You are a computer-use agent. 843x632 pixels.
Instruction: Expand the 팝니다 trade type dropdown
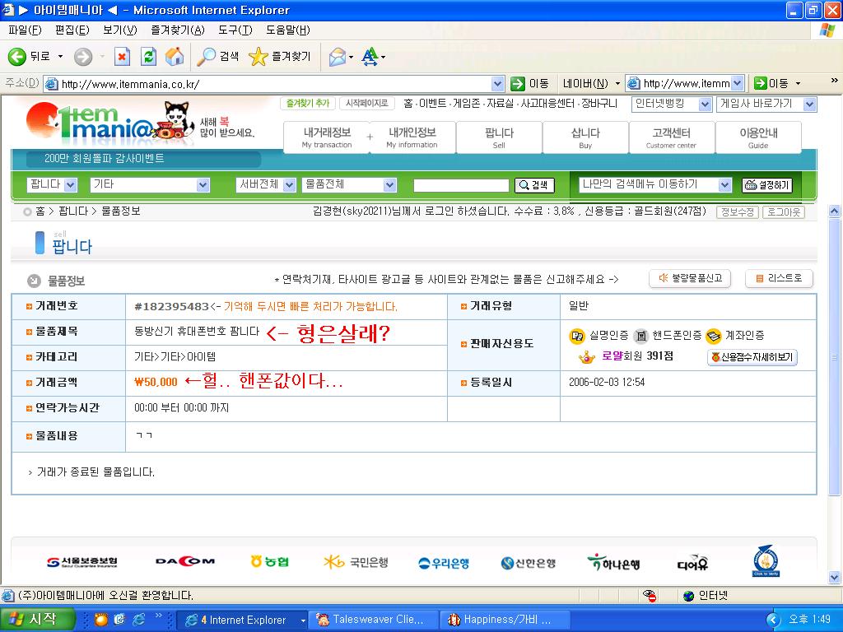point(53,185)
